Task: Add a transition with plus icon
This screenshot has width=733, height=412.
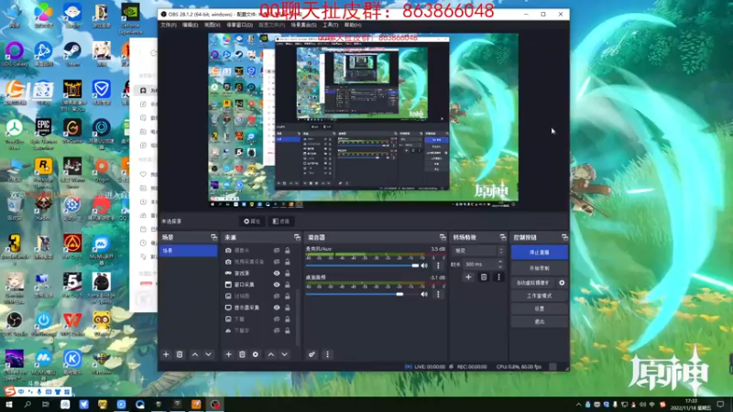Action: pyautogui.click(x=468, y=277)
